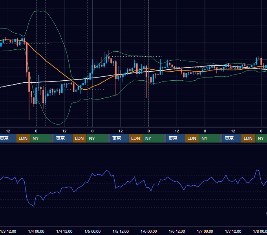Select the NY session block spanning 1/6 00:00
This screenshot has width=267, height=235.
coord(154,138)
